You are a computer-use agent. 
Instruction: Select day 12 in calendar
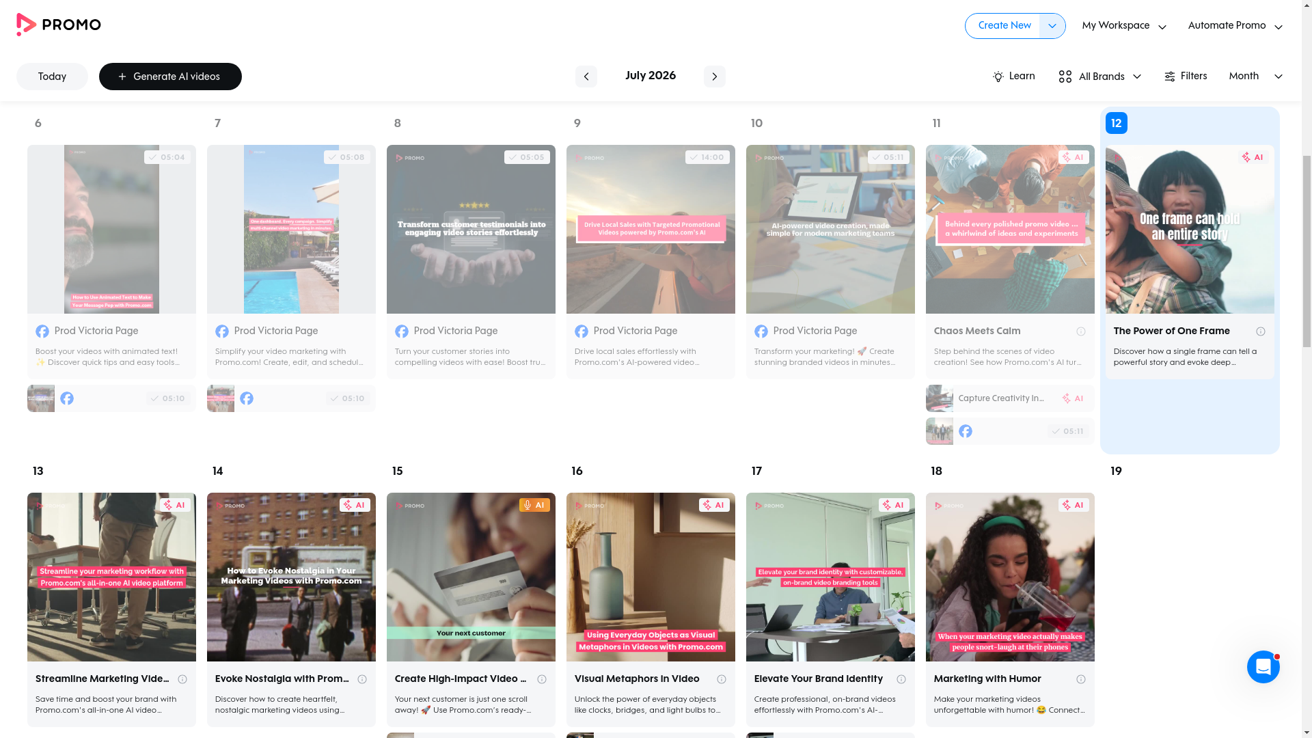[1117, 123]
